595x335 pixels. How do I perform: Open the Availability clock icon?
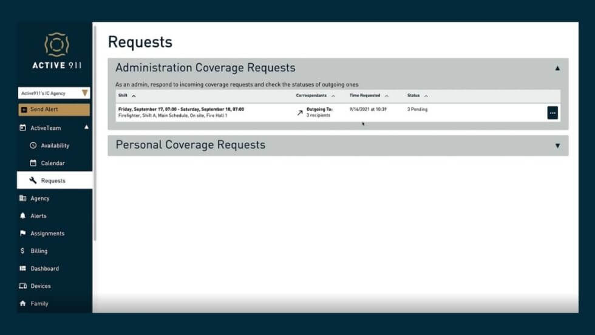(33, 146)
